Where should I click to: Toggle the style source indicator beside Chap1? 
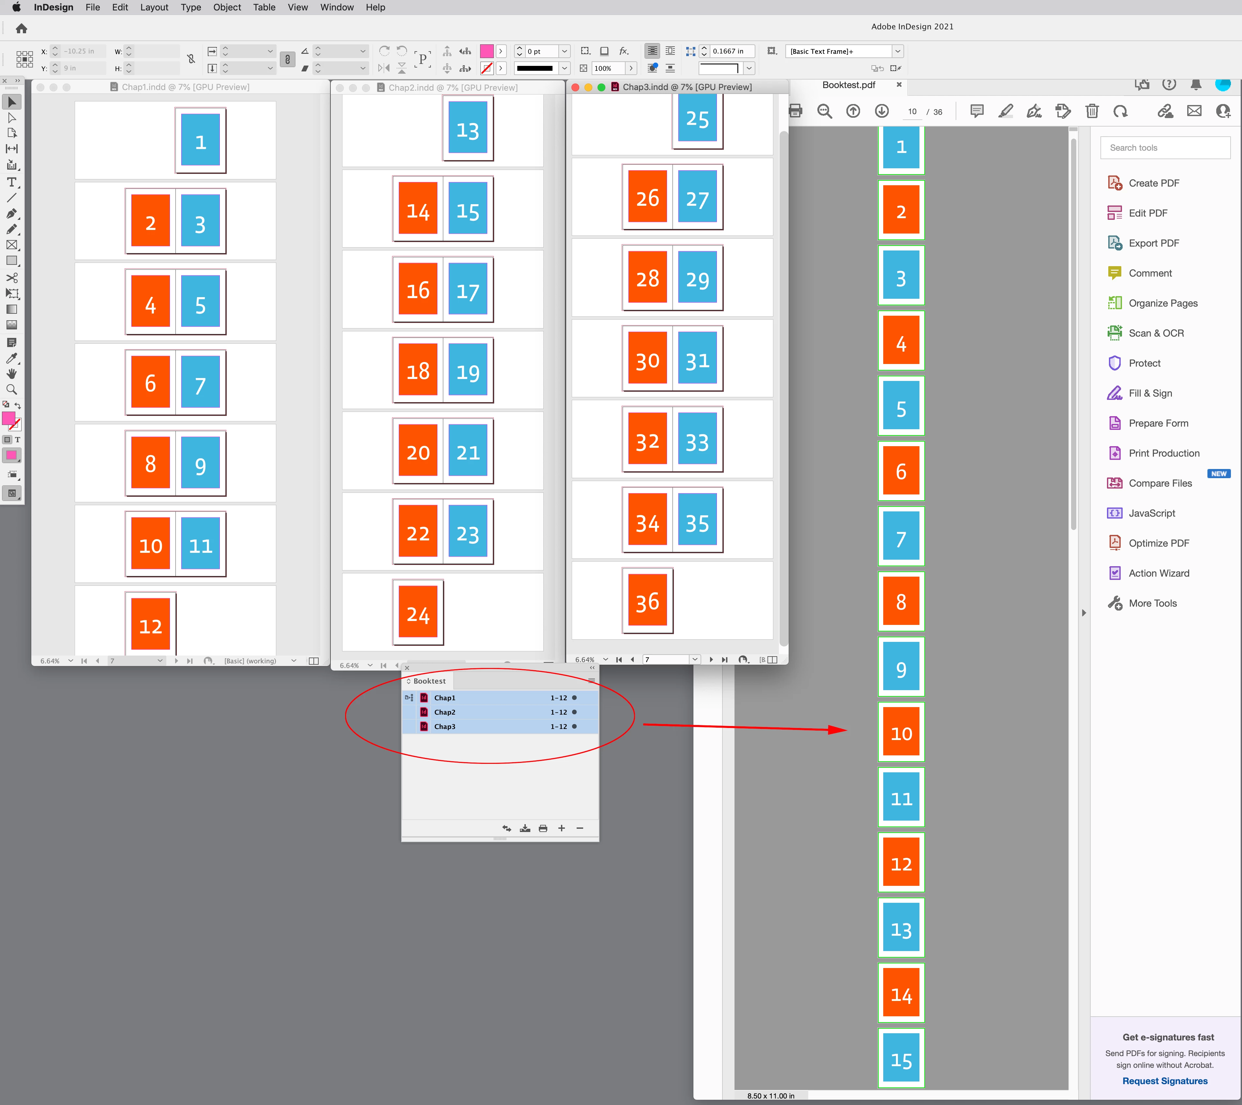point(409,698)
